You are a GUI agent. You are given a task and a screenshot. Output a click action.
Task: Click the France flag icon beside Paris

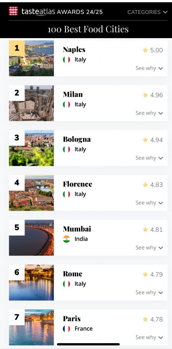[x=66, y=329]
